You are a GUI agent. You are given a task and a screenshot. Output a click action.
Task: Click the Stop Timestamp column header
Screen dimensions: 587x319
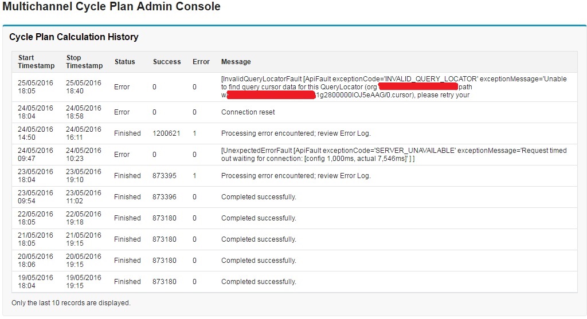pyautogui.click(x=84, y=62)
